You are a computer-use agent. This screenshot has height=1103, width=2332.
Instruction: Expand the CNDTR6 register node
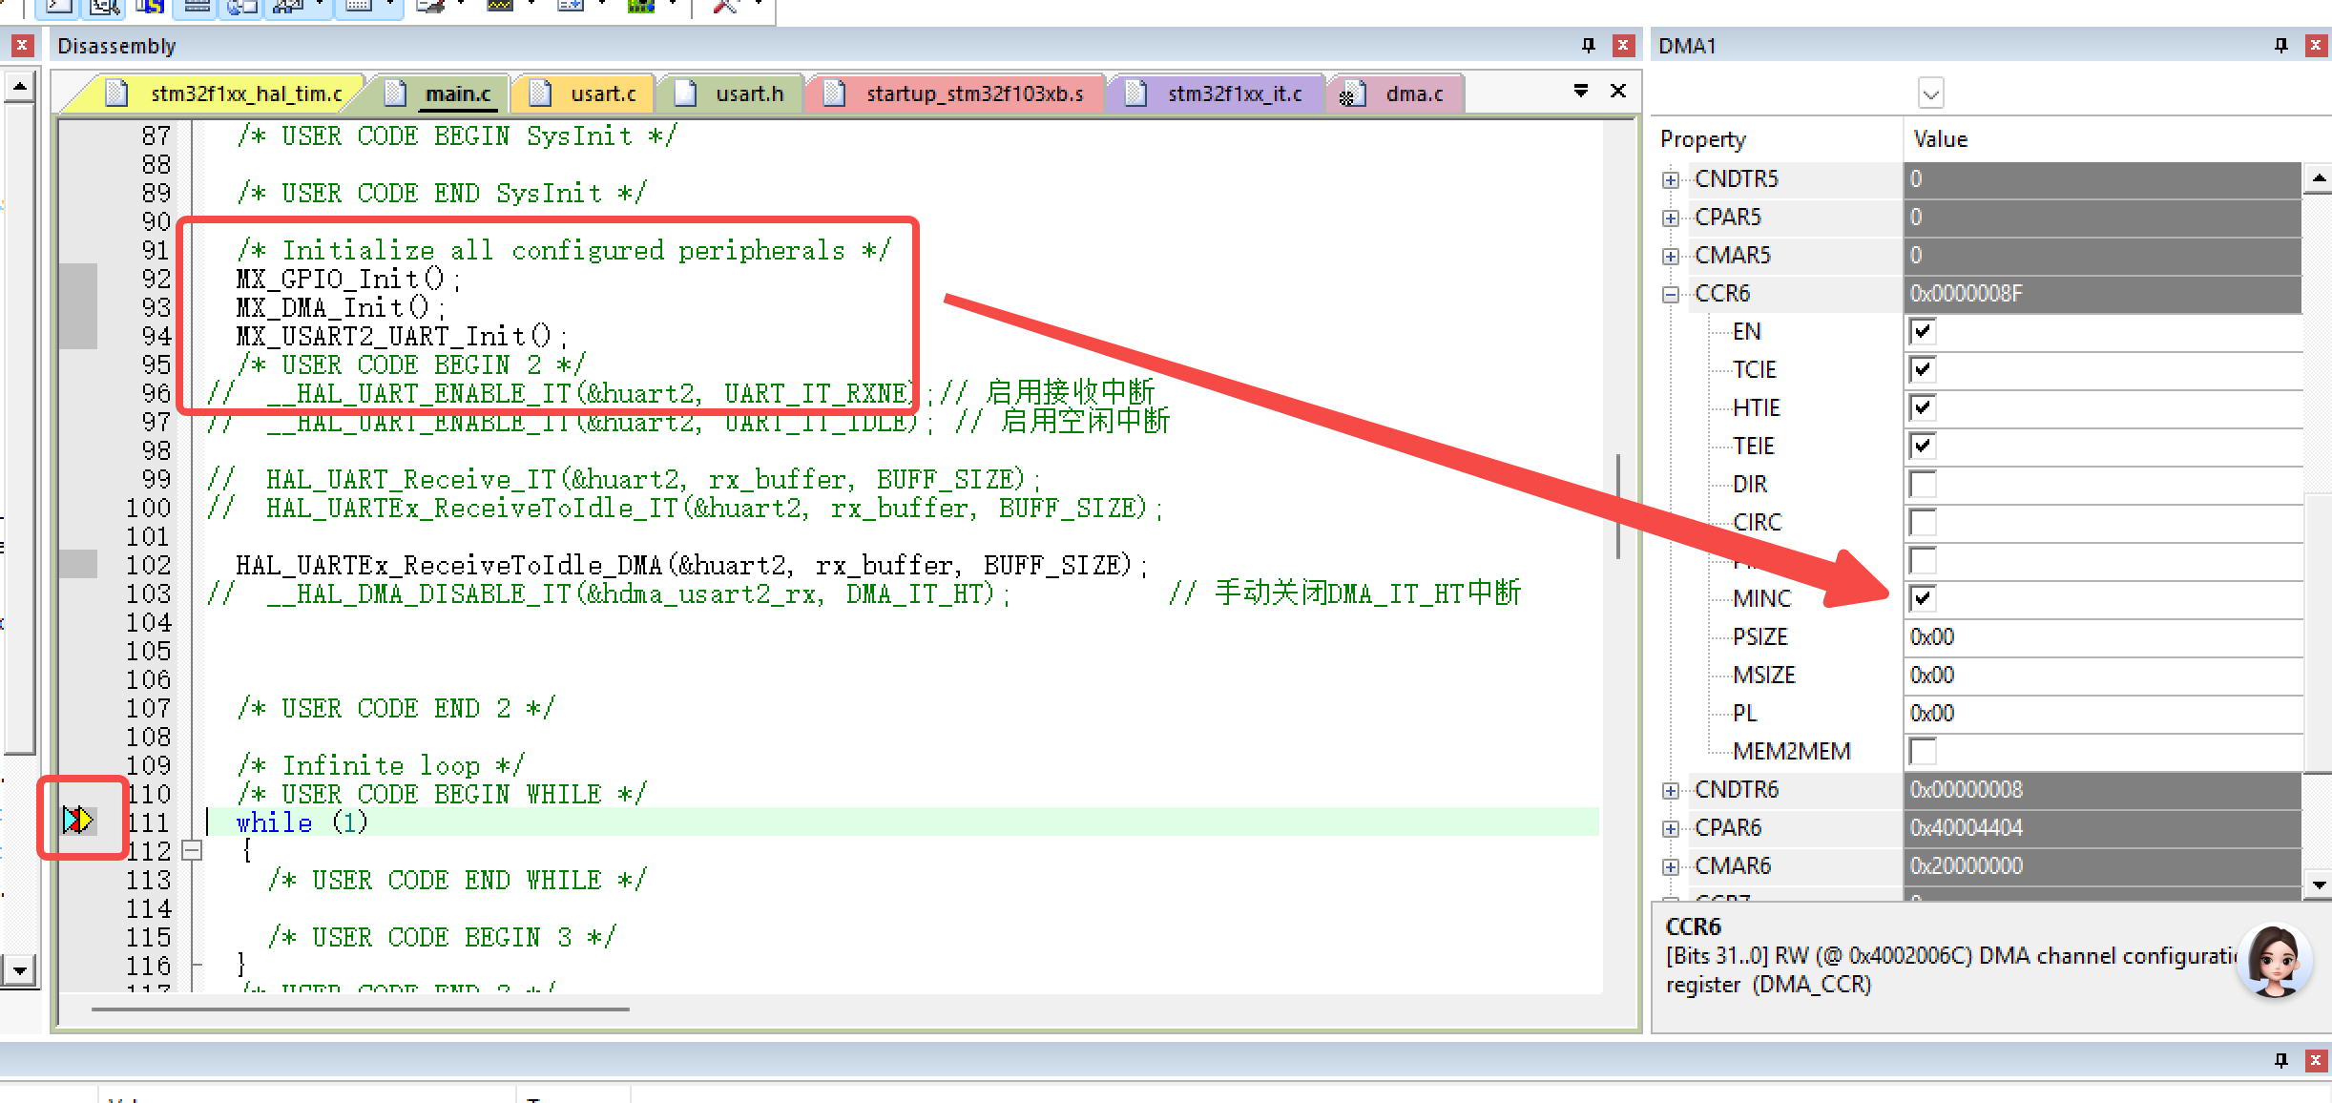(1670, 790)
